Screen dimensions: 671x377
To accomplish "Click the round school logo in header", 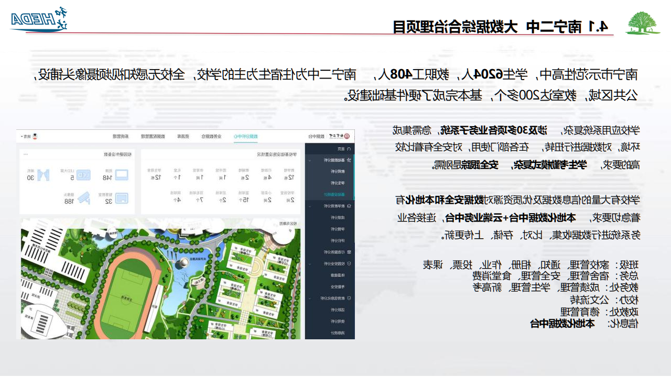I will [x=347, y=136].
